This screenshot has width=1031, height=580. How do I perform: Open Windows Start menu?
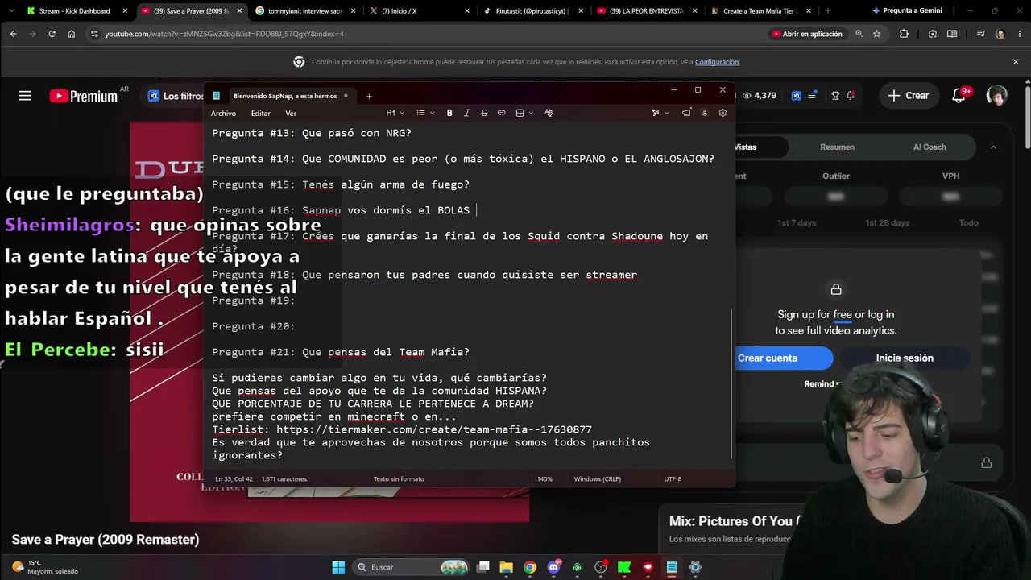338,567
